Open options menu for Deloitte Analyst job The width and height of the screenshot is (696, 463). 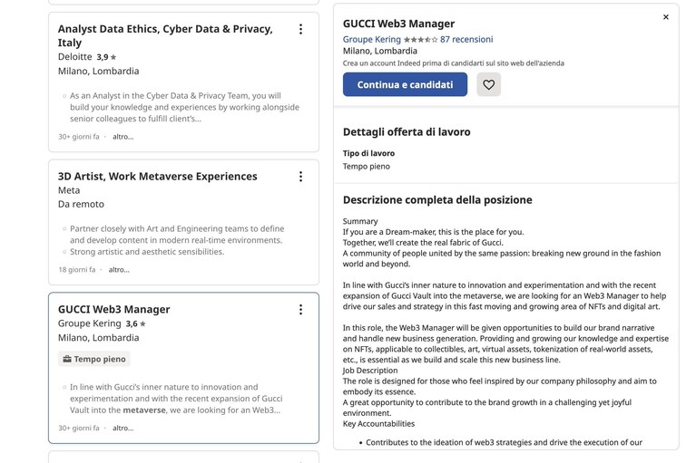tap(300, 29)
